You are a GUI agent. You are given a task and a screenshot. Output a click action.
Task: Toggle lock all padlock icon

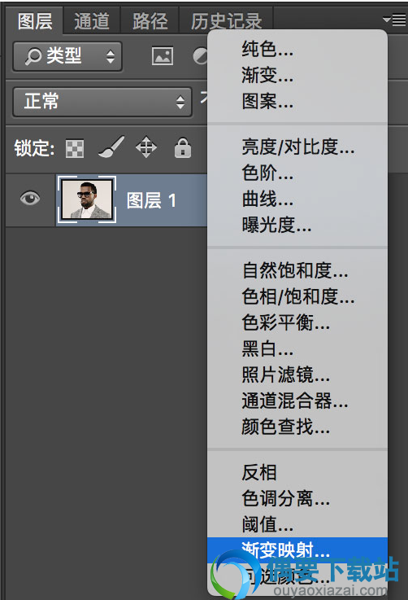click(183, 147)
